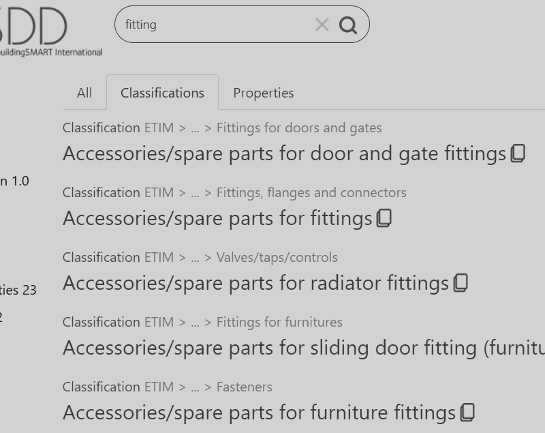Copy link for radiator fittings result

pos(461,283)
